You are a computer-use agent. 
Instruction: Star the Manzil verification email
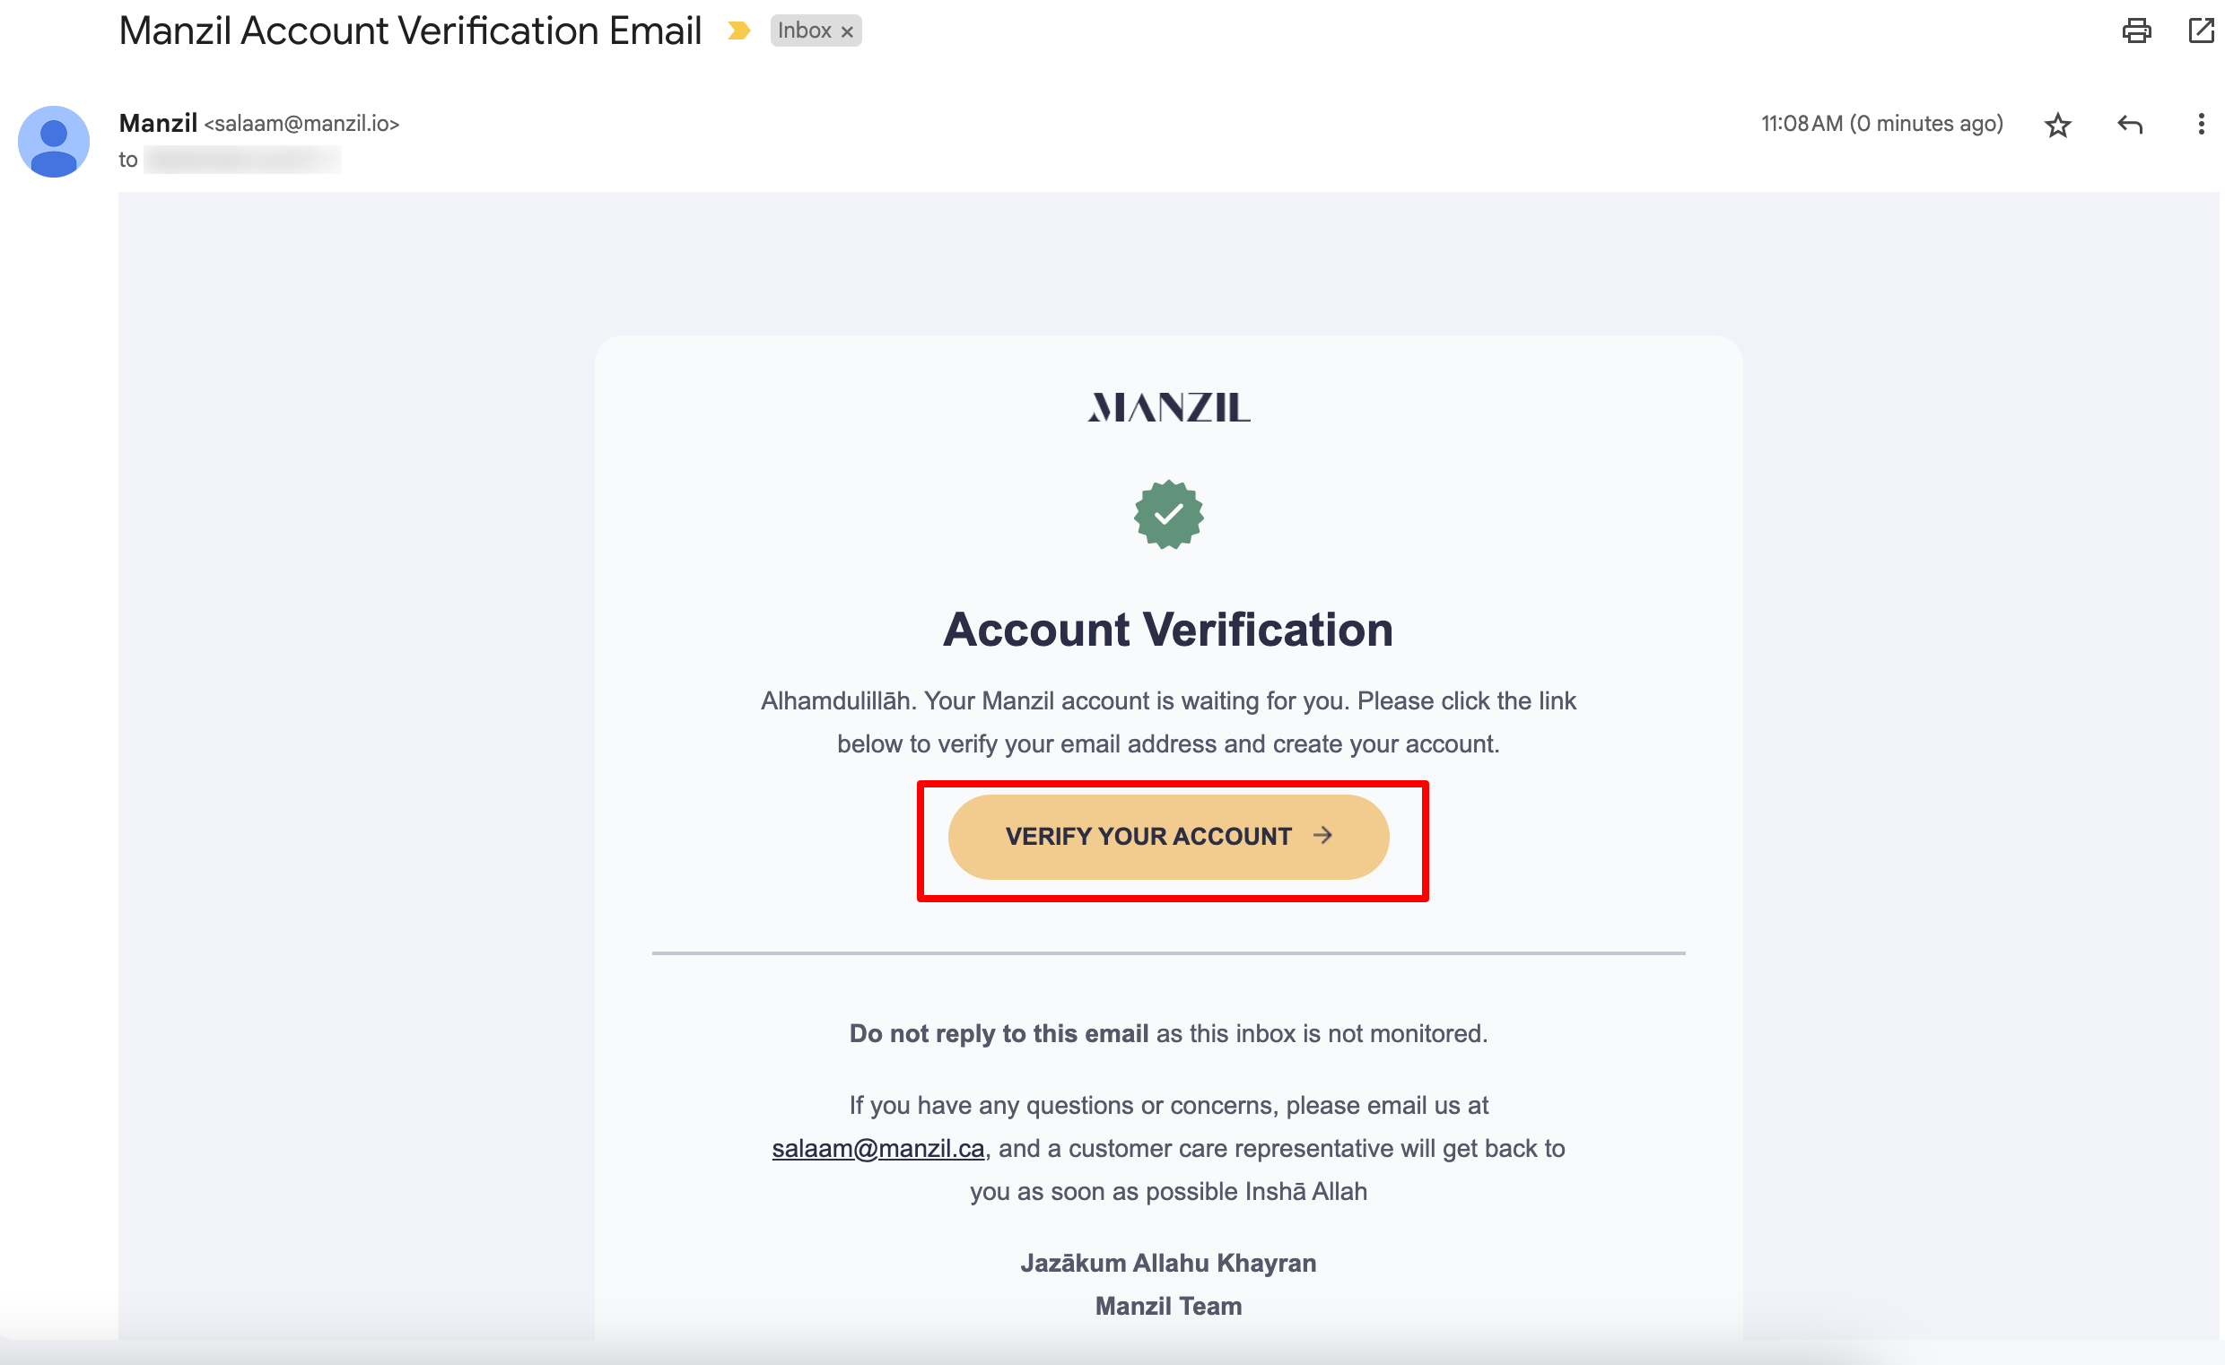click(x=2057, y=125)
